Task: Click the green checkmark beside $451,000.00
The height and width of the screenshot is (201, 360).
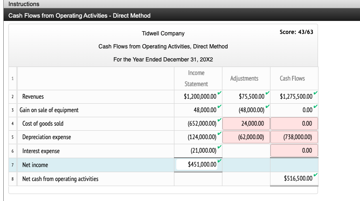Action: click(x=220, y=161)
